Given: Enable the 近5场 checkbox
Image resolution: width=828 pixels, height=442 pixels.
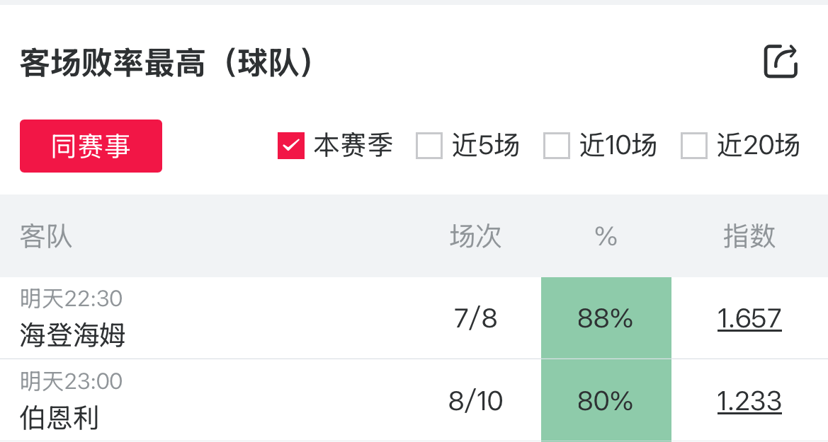Looking at the screenshot, I should [x=429, y=146].
